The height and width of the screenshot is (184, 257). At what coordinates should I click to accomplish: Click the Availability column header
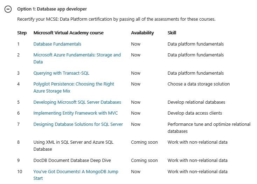[143, 33]
